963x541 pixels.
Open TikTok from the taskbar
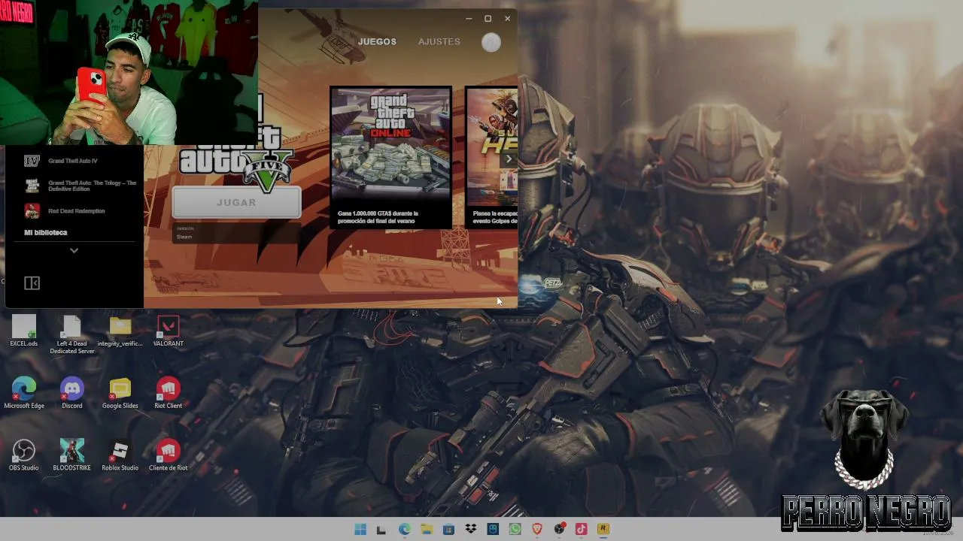(x=581, y=530)
